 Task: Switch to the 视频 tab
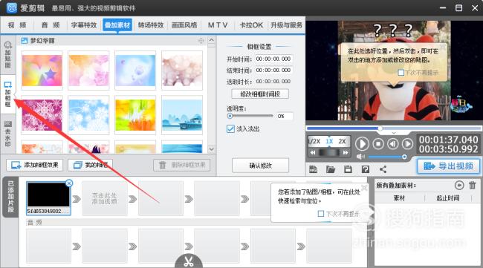coord(17,25)
